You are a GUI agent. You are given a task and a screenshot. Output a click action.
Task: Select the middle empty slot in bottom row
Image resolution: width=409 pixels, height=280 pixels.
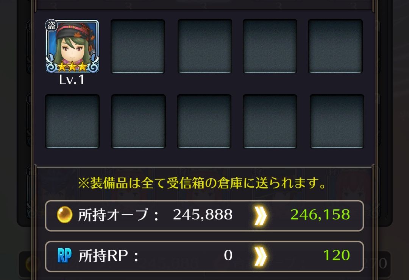tap(204, 121)
